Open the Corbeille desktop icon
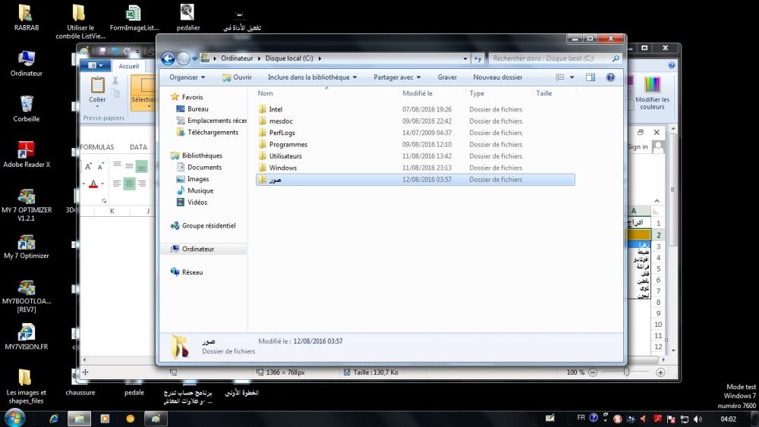Image resolution: width=759 pixels, height=427 pixels. [x=26, y=108]
